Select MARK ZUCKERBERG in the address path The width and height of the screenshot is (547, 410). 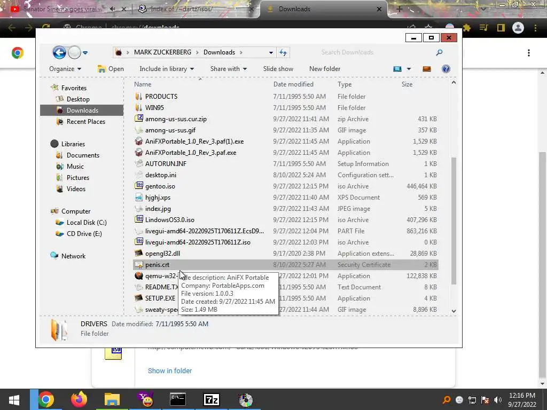click(x=162, y=52)
